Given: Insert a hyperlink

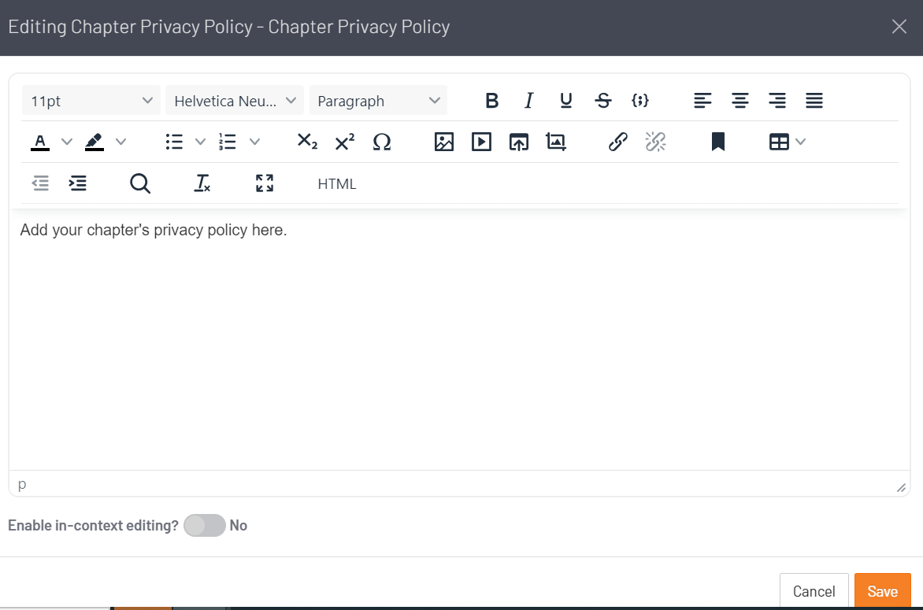Looking at the screenshot, I should tap(618, 142).
